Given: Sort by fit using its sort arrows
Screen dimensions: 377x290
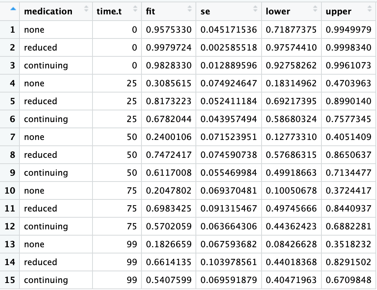Looking at the screenshot, I should coord(190,9).
